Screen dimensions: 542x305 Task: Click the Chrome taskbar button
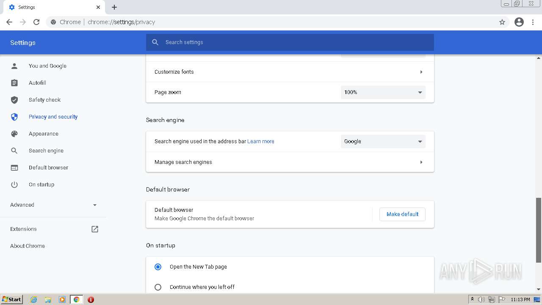(77, 299)
